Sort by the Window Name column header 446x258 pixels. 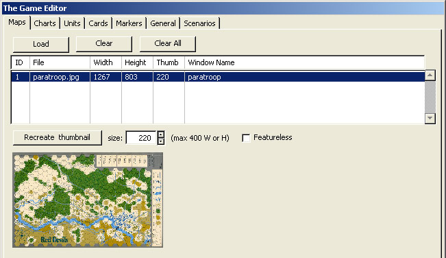tap(305, 62)
